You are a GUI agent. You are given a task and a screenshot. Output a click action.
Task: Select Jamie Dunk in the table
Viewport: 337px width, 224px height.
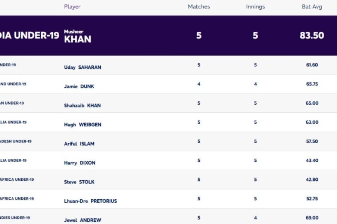79,87
